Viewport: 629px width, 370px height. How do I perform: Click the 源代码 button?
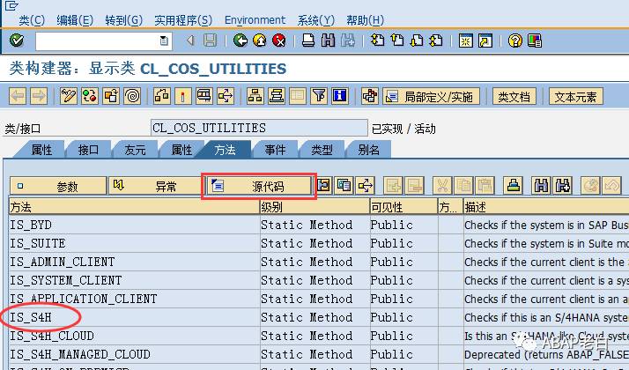click(x=259, y=186)
